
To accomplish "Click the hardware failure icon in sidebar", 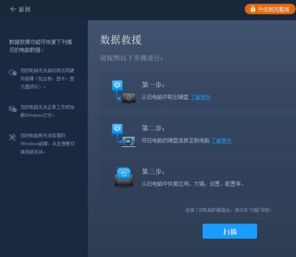I will click(x=13, y=72).
